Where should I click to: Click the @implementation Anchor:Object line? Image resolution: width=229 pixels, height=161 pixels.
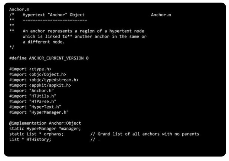click(x=45, y=123)
